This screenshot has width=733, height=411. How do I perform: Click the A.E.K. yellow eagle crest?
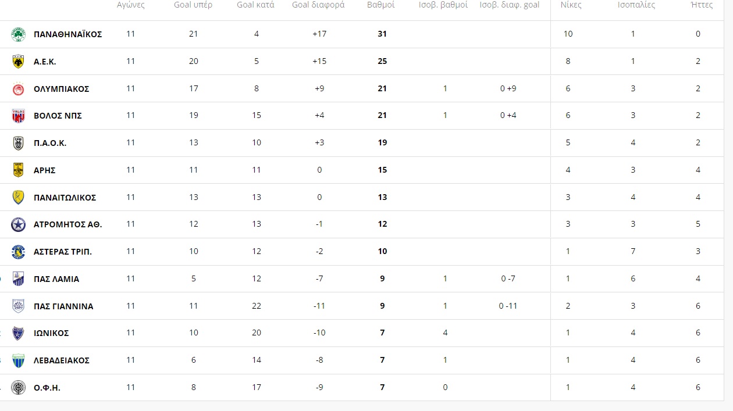point(19,62)
